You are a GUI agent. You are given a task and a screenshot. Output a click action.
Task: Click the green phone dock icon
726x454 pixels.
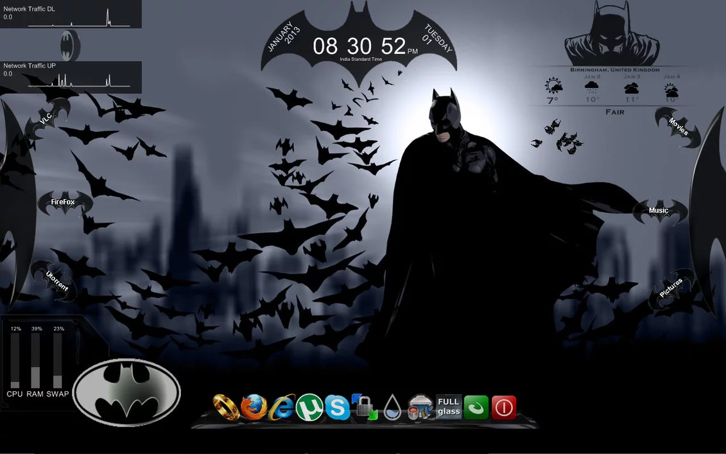tap(476, 406)
